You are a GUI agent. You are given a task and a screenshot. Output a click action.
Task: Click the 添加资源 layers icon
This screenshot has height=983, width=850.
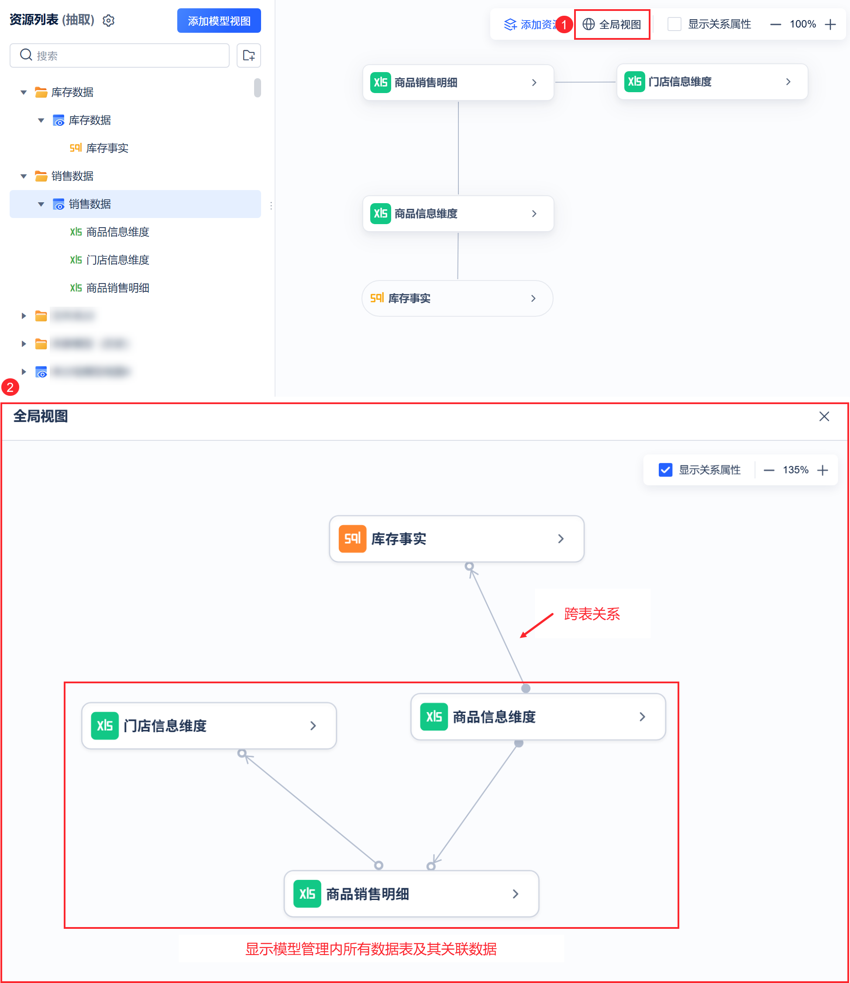pos(510,24)
